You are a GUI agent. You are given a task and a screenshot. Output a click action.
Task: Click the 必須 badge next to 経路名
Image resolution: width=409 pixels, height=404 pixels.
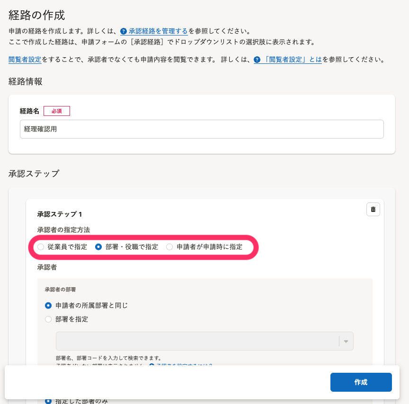(x=57, y=111)
